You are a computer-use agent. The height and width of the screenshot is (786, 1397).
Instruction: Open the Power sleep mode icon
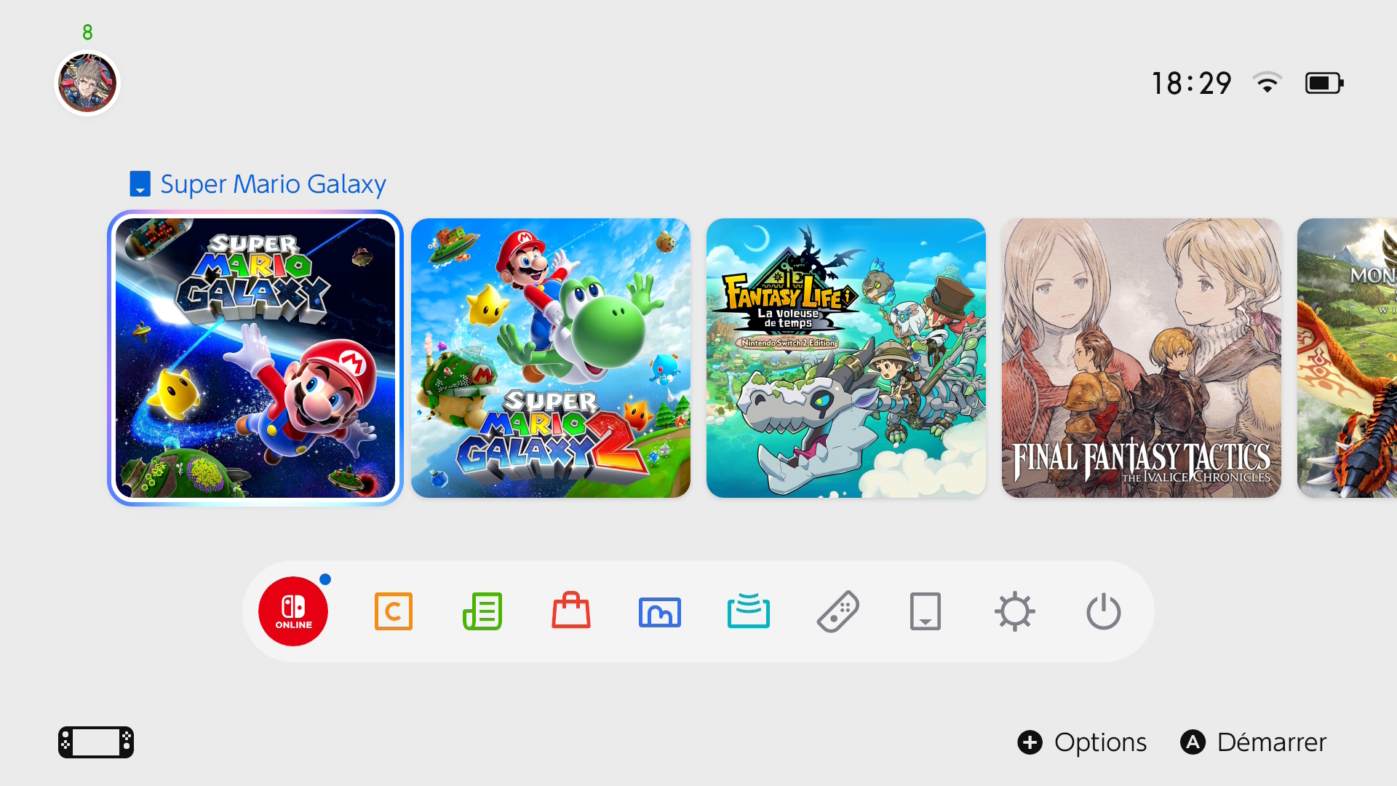point(1104,611)
